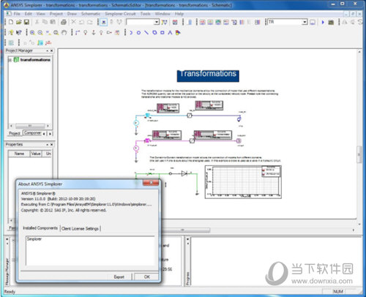This screenshot has width=366, height=297.
Task: Place a ground symbol using the ground icon
Action: pyautogui.click(x=94, y=32)
